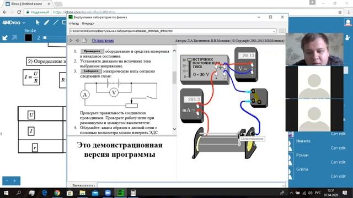Select the line tool in IDroo
The height and width of the screenshot is (198, 353).
coord(56,23)
